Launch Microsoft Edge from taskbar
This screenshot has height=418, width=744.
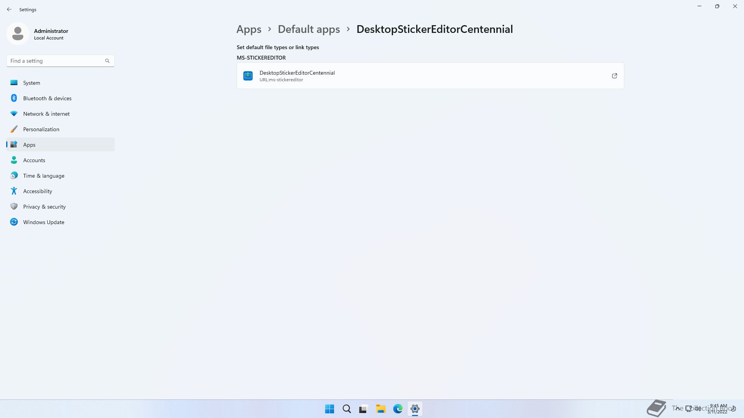[x=398, y=409]
